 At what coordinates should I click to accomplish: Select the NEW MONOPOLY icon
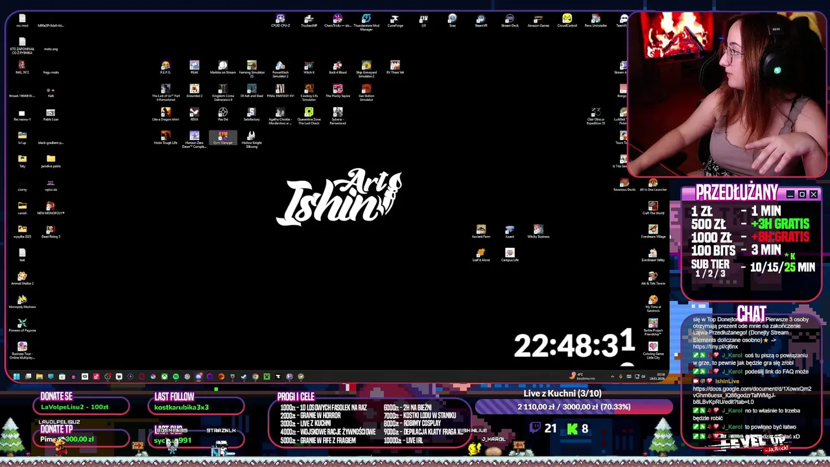(x=51, y=208)
